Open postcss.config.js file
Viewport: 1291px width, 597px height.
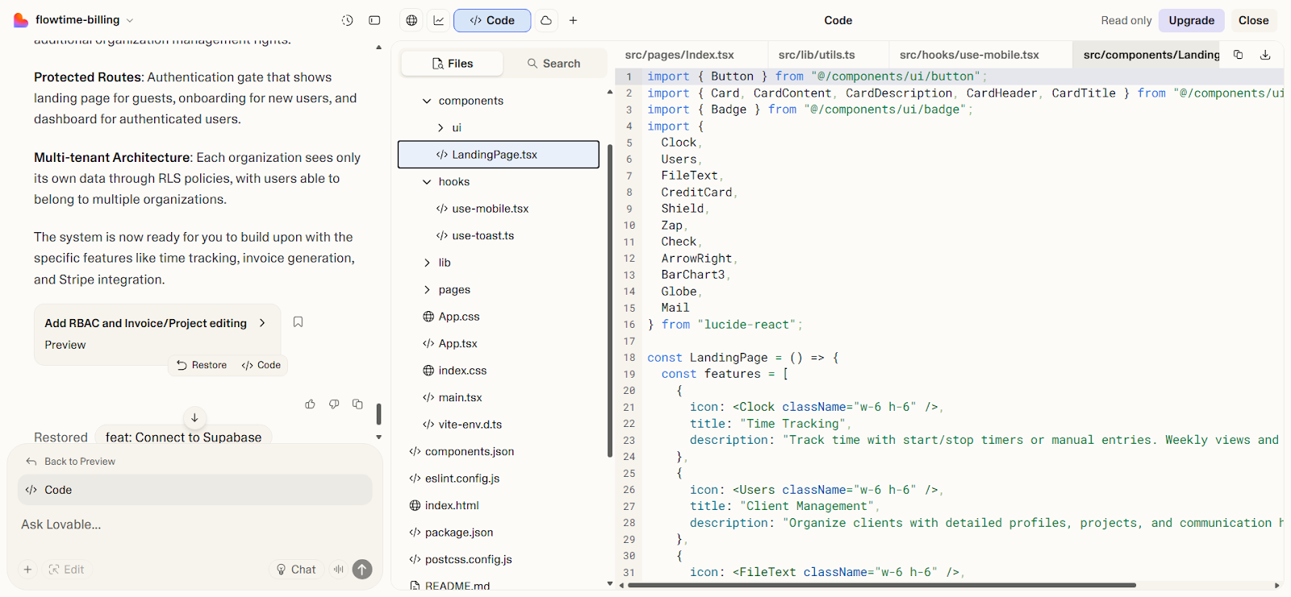[499, 560]
